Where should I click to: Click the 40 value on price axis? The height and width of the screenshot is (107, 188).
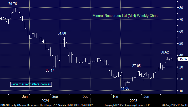181,55
